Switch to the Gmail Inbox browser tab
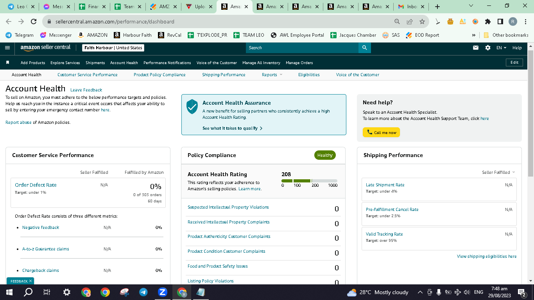The image size is (534, 300). pos(411,7)
